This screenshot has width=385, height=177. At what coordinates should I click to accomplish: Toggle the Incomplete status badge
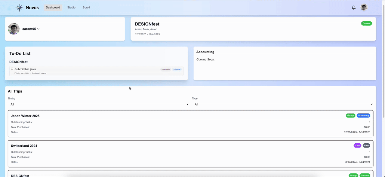(x=165, y=69)
